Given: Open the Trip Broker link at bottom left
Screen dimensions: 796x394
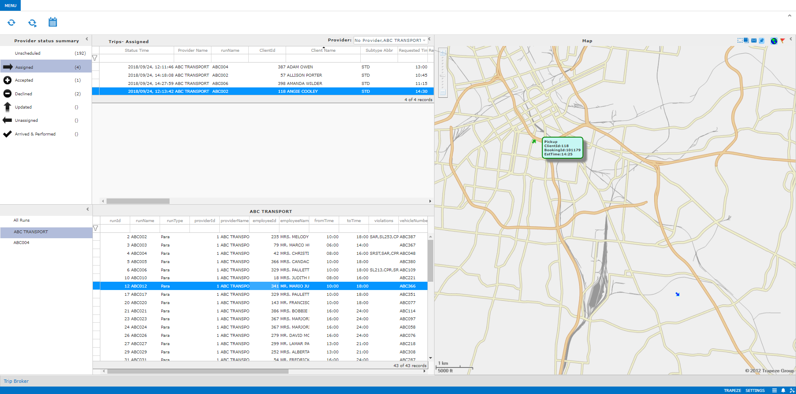Looking at the screenshot, I should pos(16,381).
